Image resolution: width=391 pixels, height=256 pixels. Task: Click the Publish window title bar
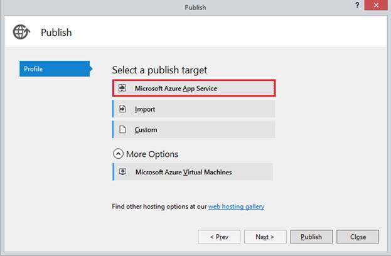(195, 8)
